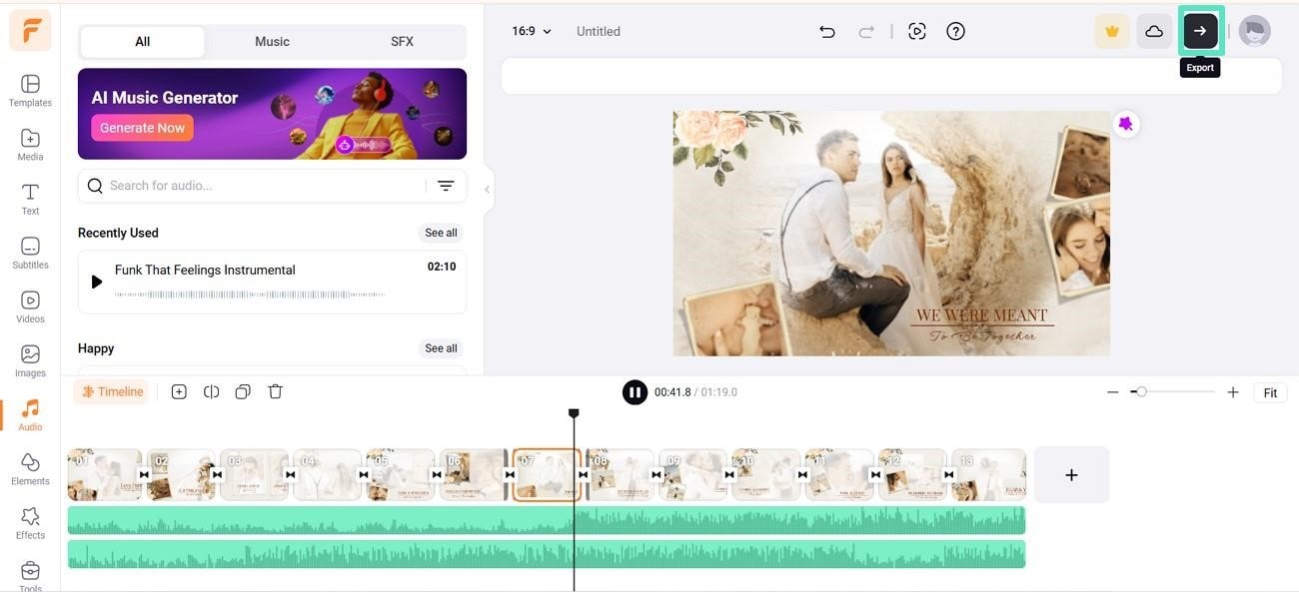Click the FlexClip logo icon
The height and width of the screenshot is (592, 1299).
[x=30, y=30]
